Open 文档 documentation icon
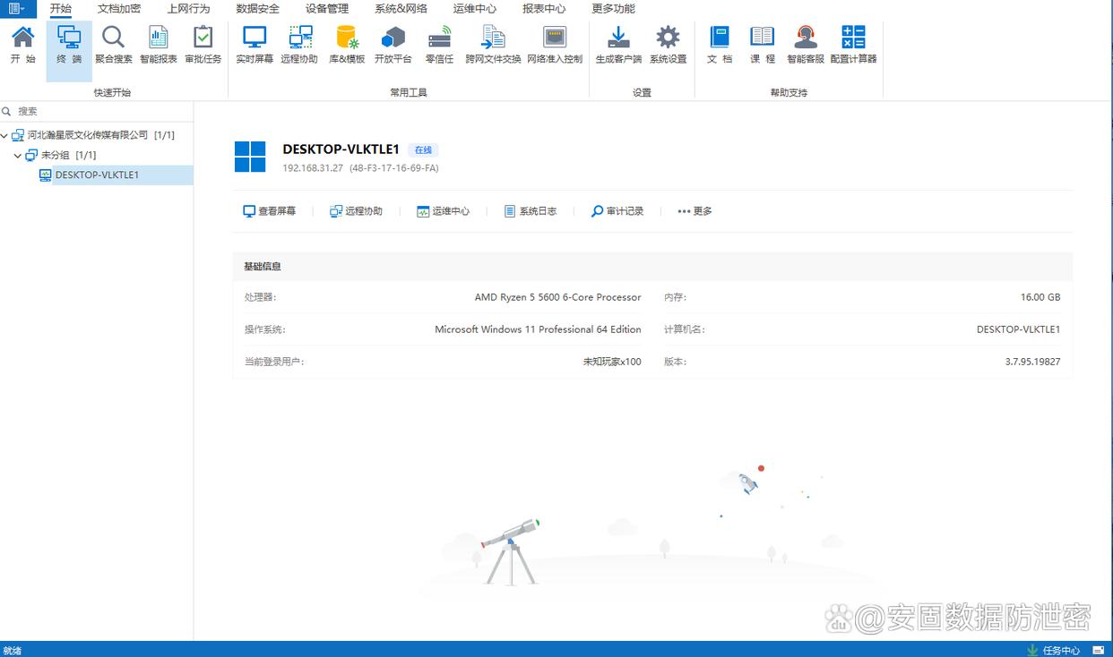 click(x=720, y=45)
